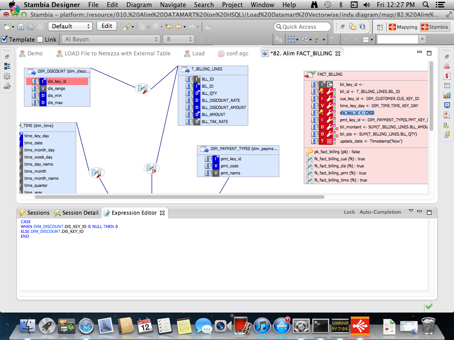Close the 82. Alim FACT_BILLING tab
The image size is (454, 340).
click(338, 54)
